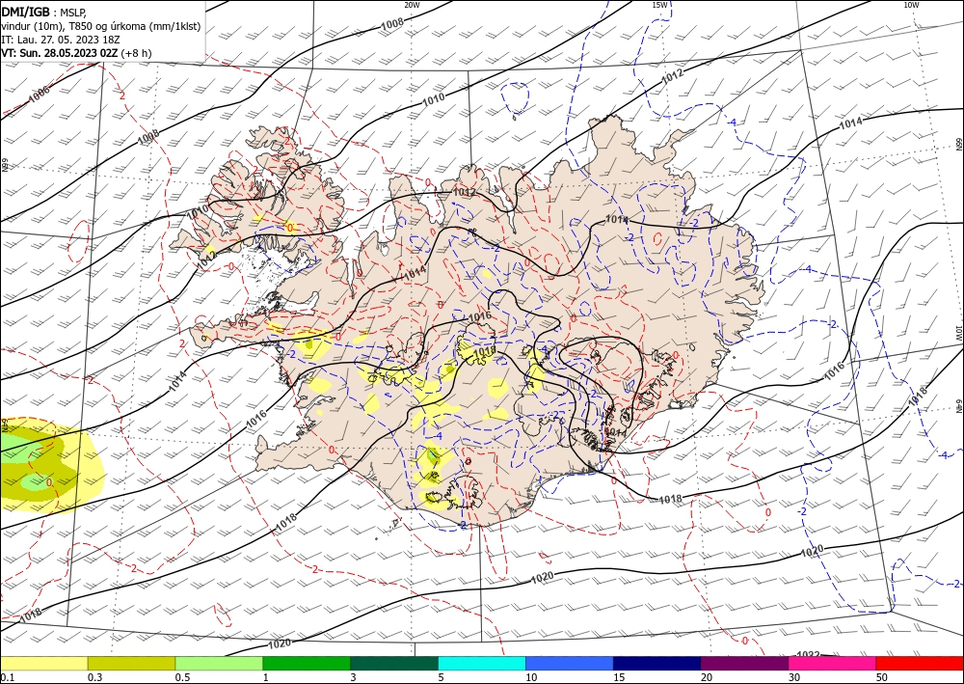
Task: Click the '15W' longitude label at top
Action: pos(659,5)
